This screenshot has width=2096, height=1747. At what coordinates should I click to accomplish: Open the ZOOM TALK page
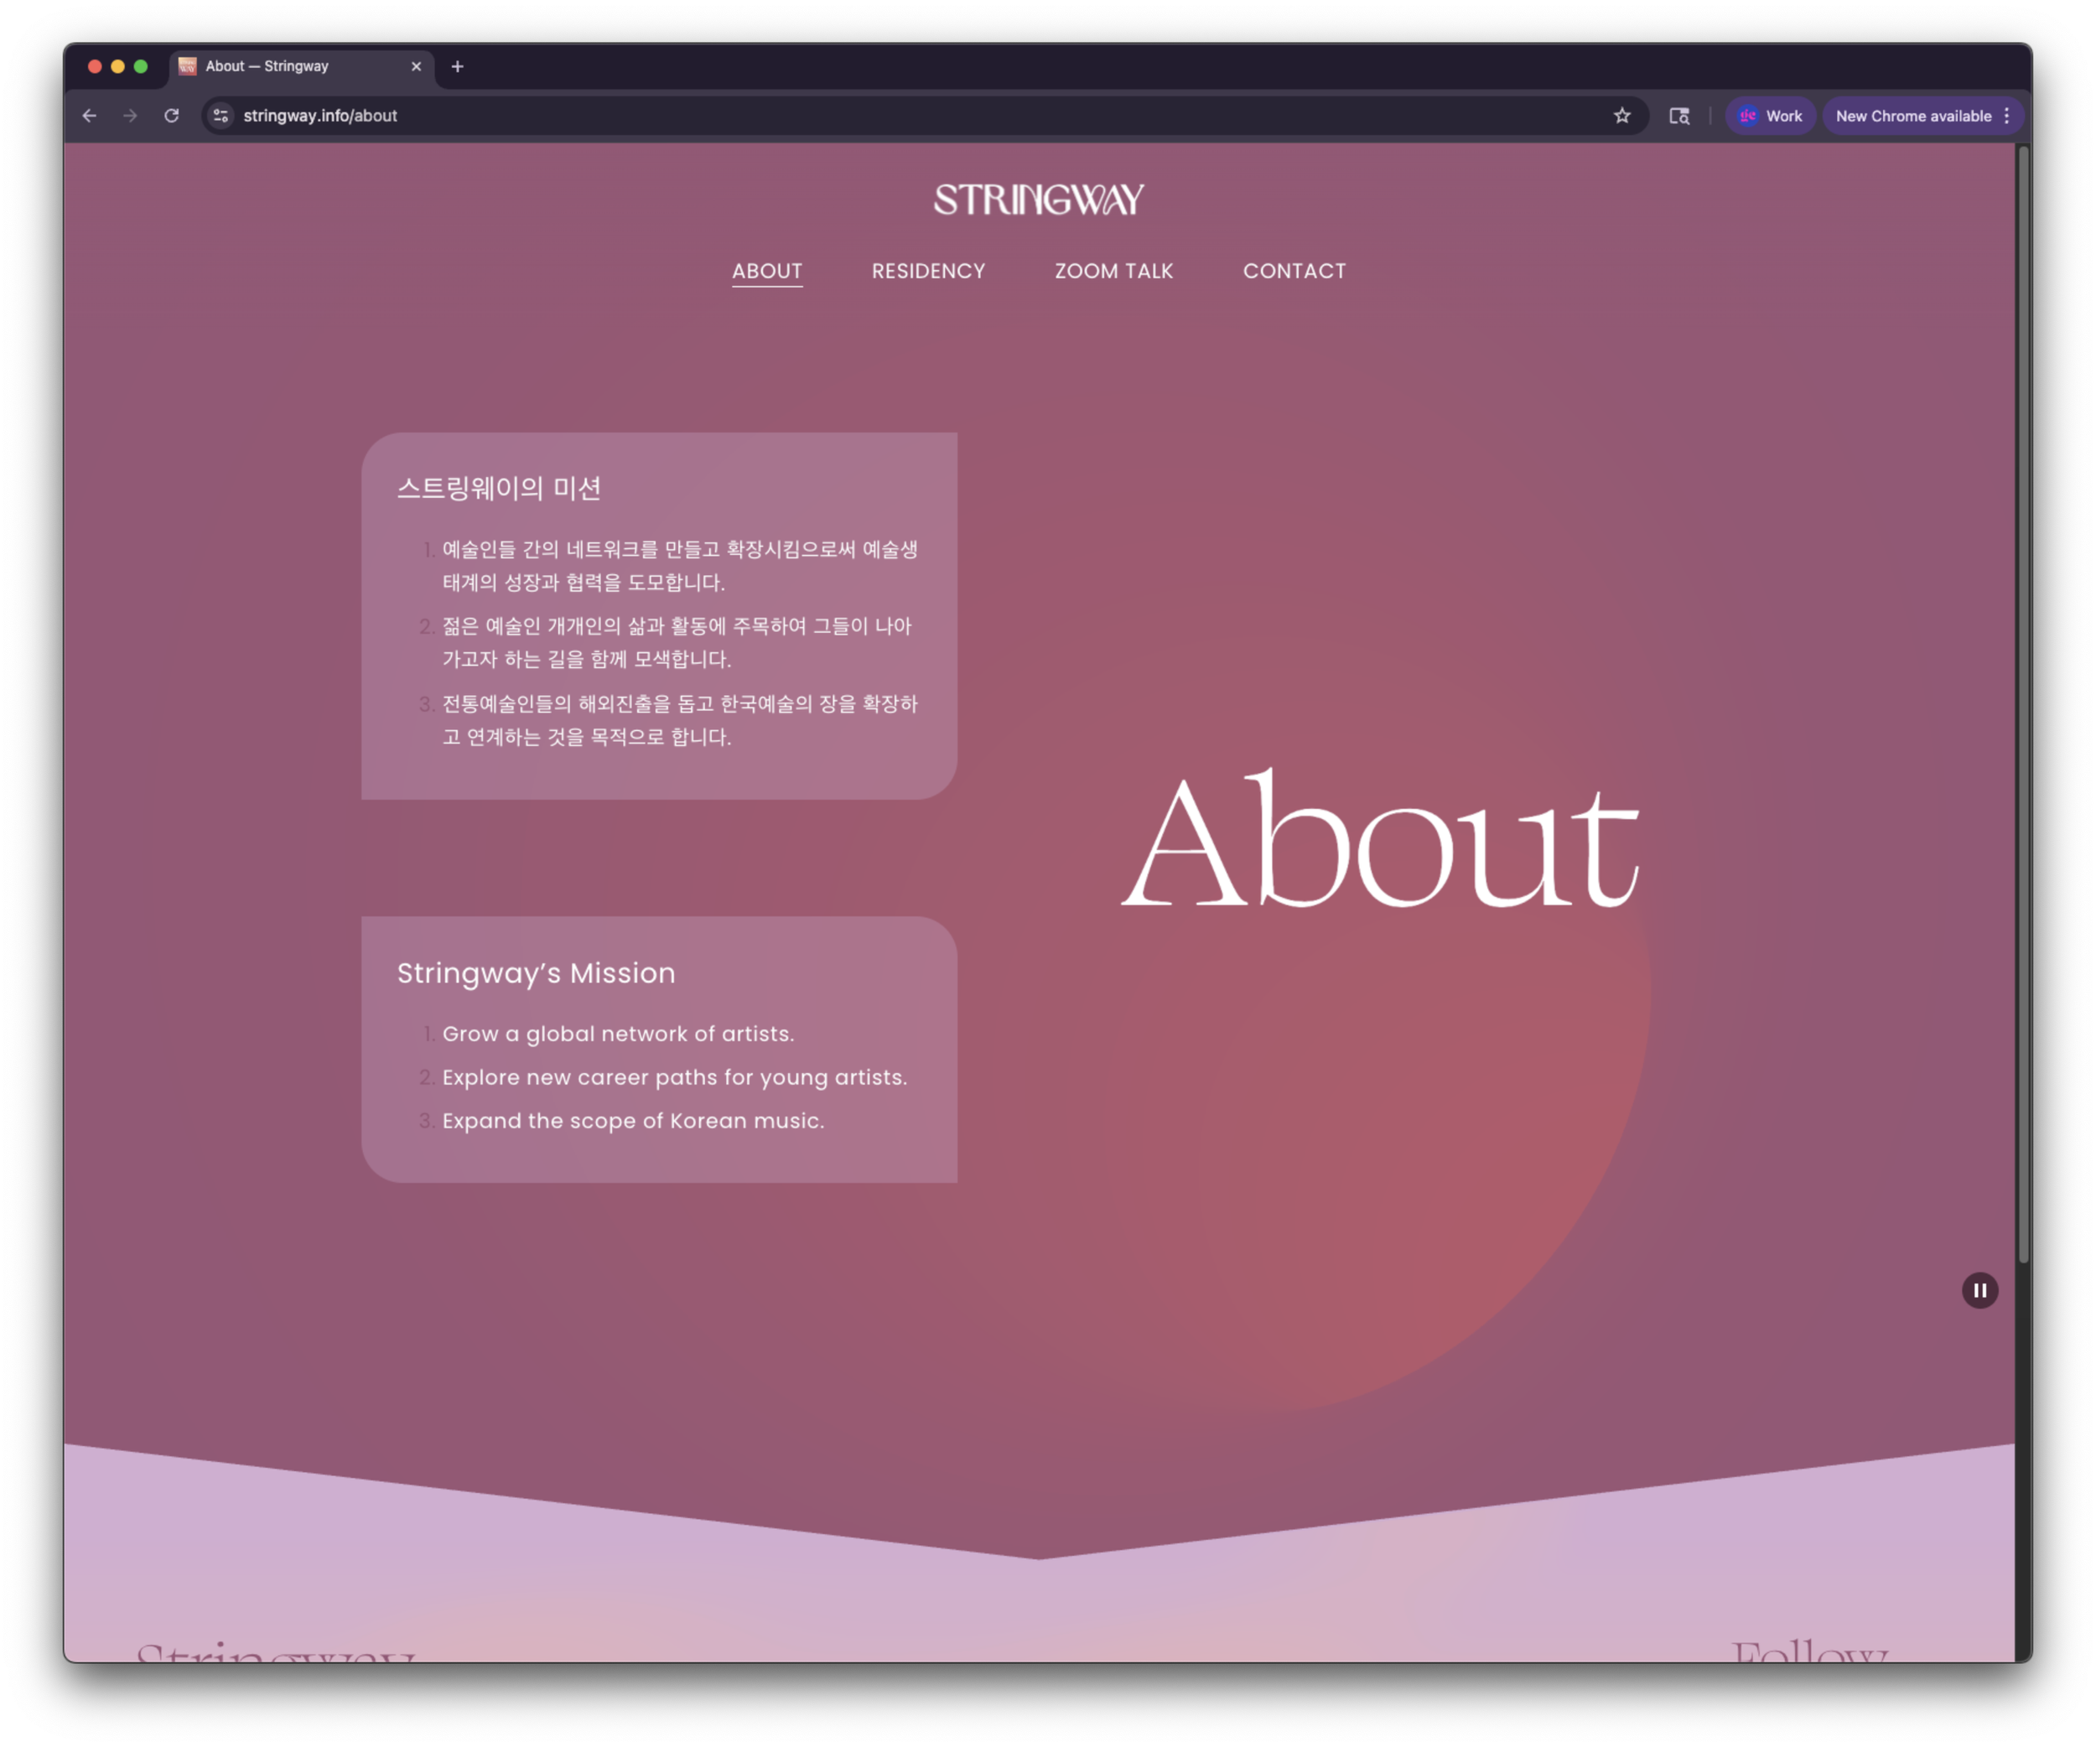(x=1114, y=272)
